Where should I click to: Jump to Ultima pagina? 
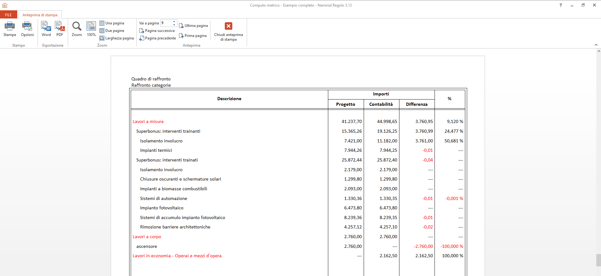(x=193, y=26)
